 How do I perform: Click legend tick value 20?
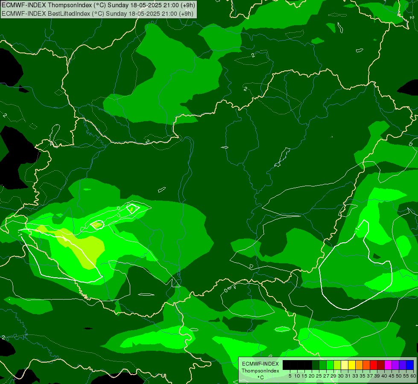(x=312, y=376)
